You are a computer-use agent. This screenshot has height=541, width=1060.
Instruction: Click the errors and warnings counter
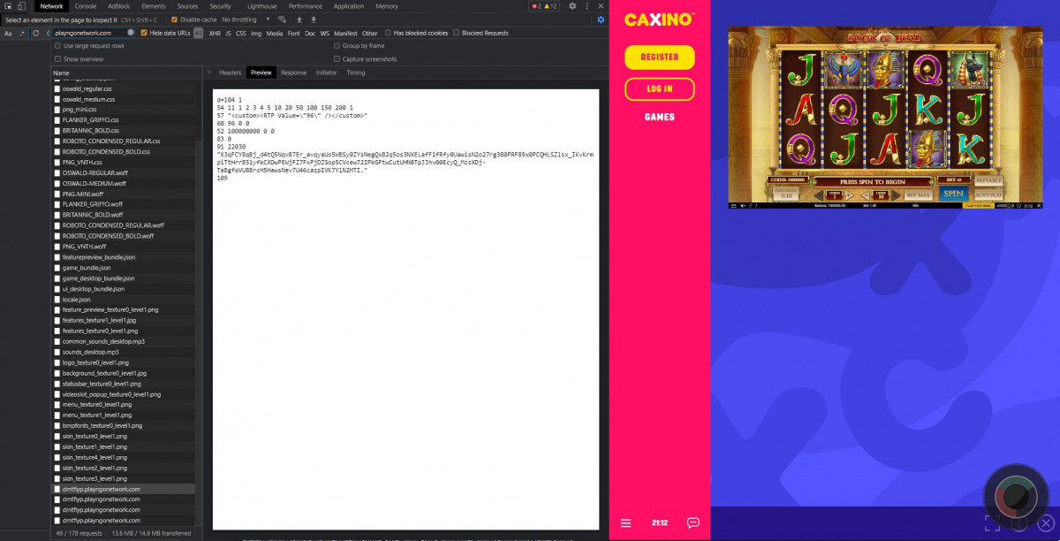(x=543, y=6)
